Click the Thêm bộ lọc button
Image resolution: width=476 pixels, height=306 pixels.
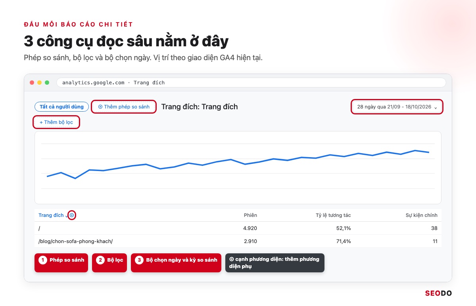(56, 122)
